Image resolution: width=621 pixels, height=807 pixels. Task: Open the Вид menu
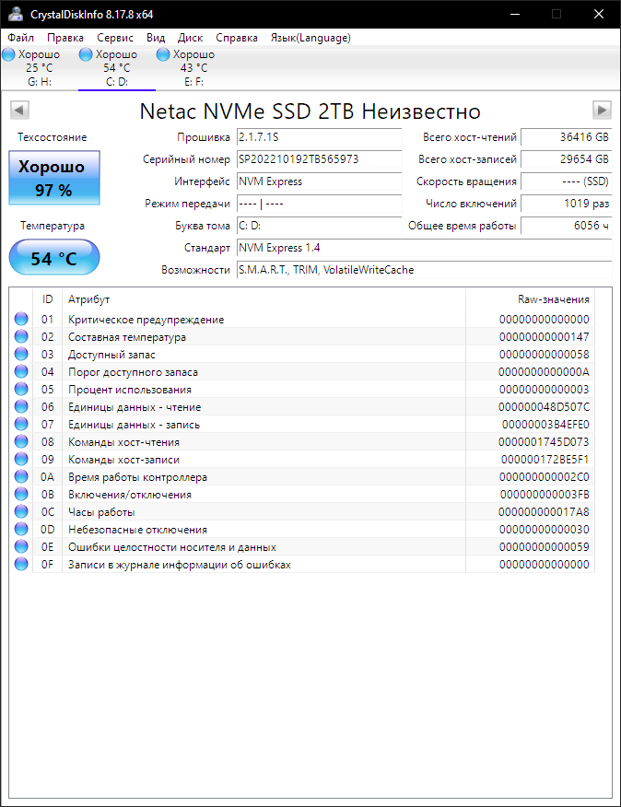(x=156, y=38)
